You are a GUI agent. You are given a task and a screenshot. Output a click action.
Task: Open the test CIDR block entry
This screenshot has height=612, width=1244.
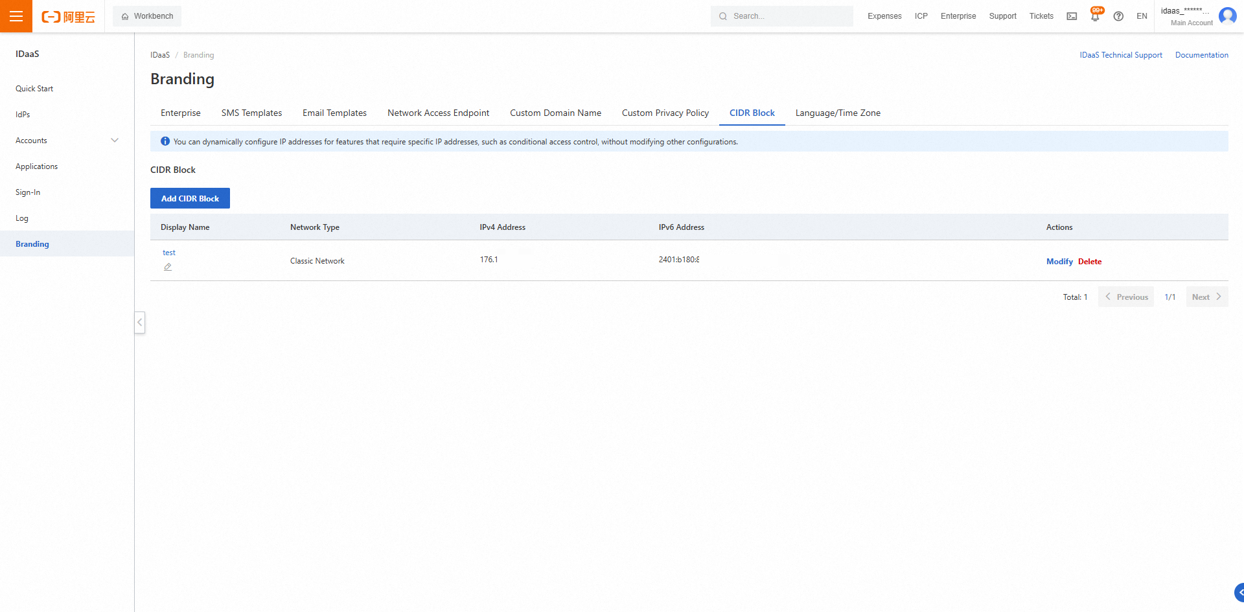click(x=169, y=253)
